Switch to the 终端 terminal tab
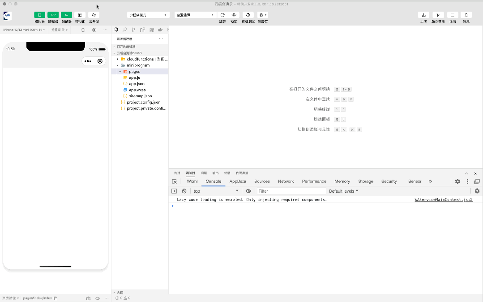 [x=227, y=173]
